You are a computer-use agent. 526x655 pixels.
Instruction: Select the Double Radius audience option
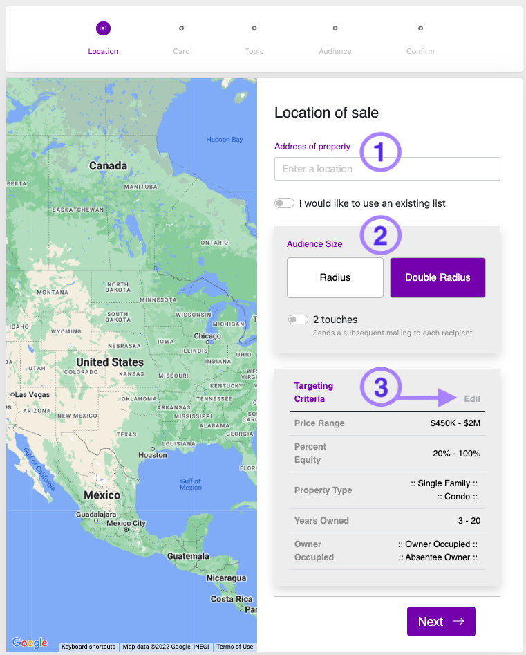pos(438,277)
